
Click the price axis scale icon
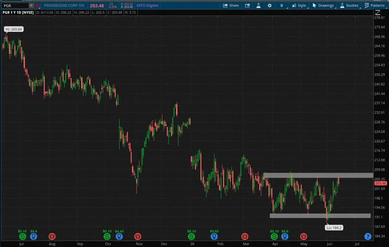pyautogui.click(x=378, y=13)
